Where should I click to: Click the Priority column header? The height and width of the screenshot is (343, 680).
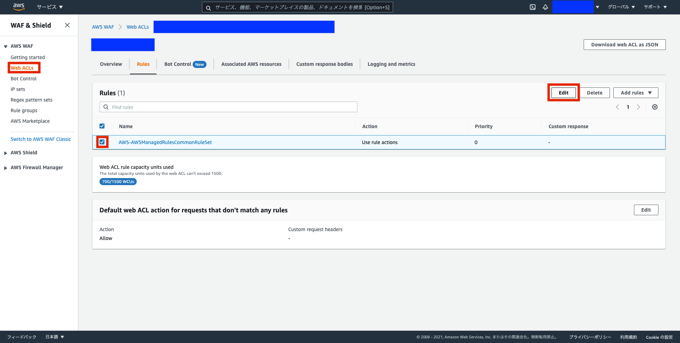pos(483,126)
